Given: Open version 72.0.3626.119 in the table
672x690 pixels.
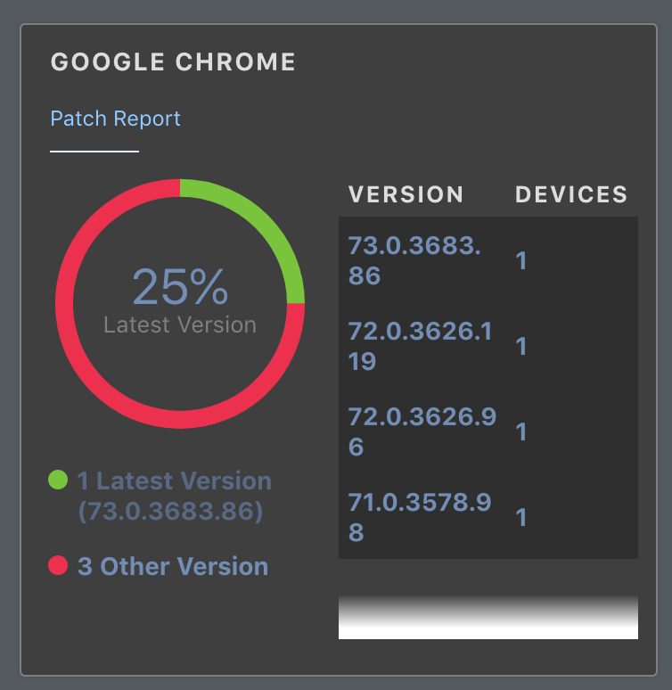Looking at the screenshot, I should [x=420, y=346].
